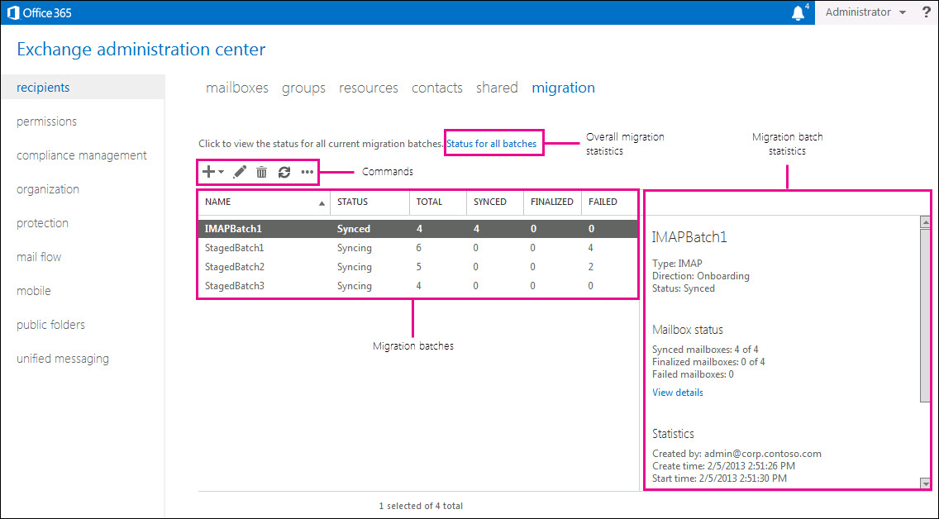Open unified messaging section
The height and width of the screenshot is (519, 939).
[x=63, y=359]
